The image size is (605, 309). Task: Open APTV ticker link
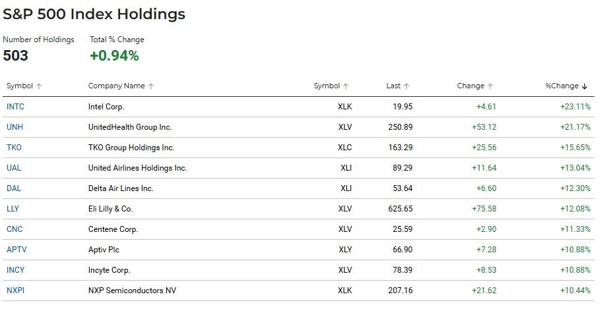(16, 250)
